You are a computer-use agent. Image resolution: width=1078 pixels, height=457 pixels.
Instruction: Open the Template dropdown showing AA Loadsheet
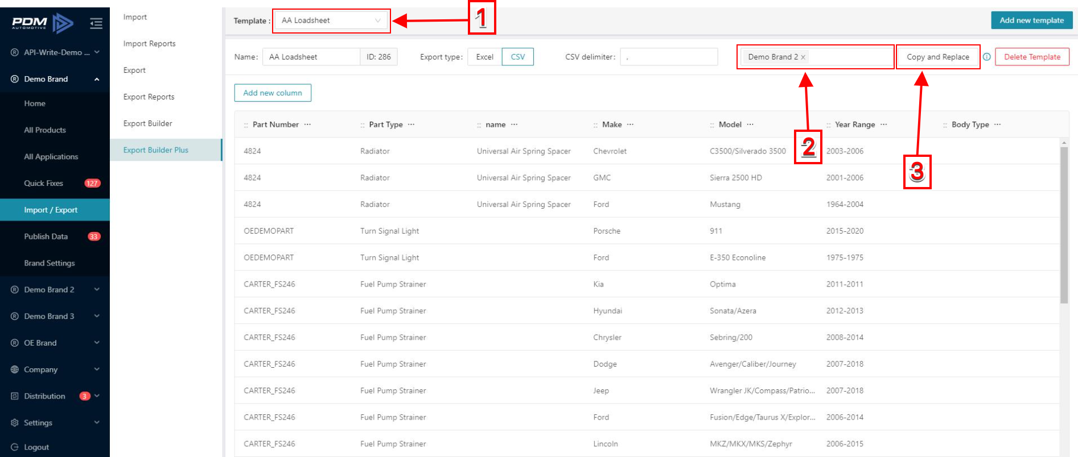pyautogui.click(x=331, y=20)
